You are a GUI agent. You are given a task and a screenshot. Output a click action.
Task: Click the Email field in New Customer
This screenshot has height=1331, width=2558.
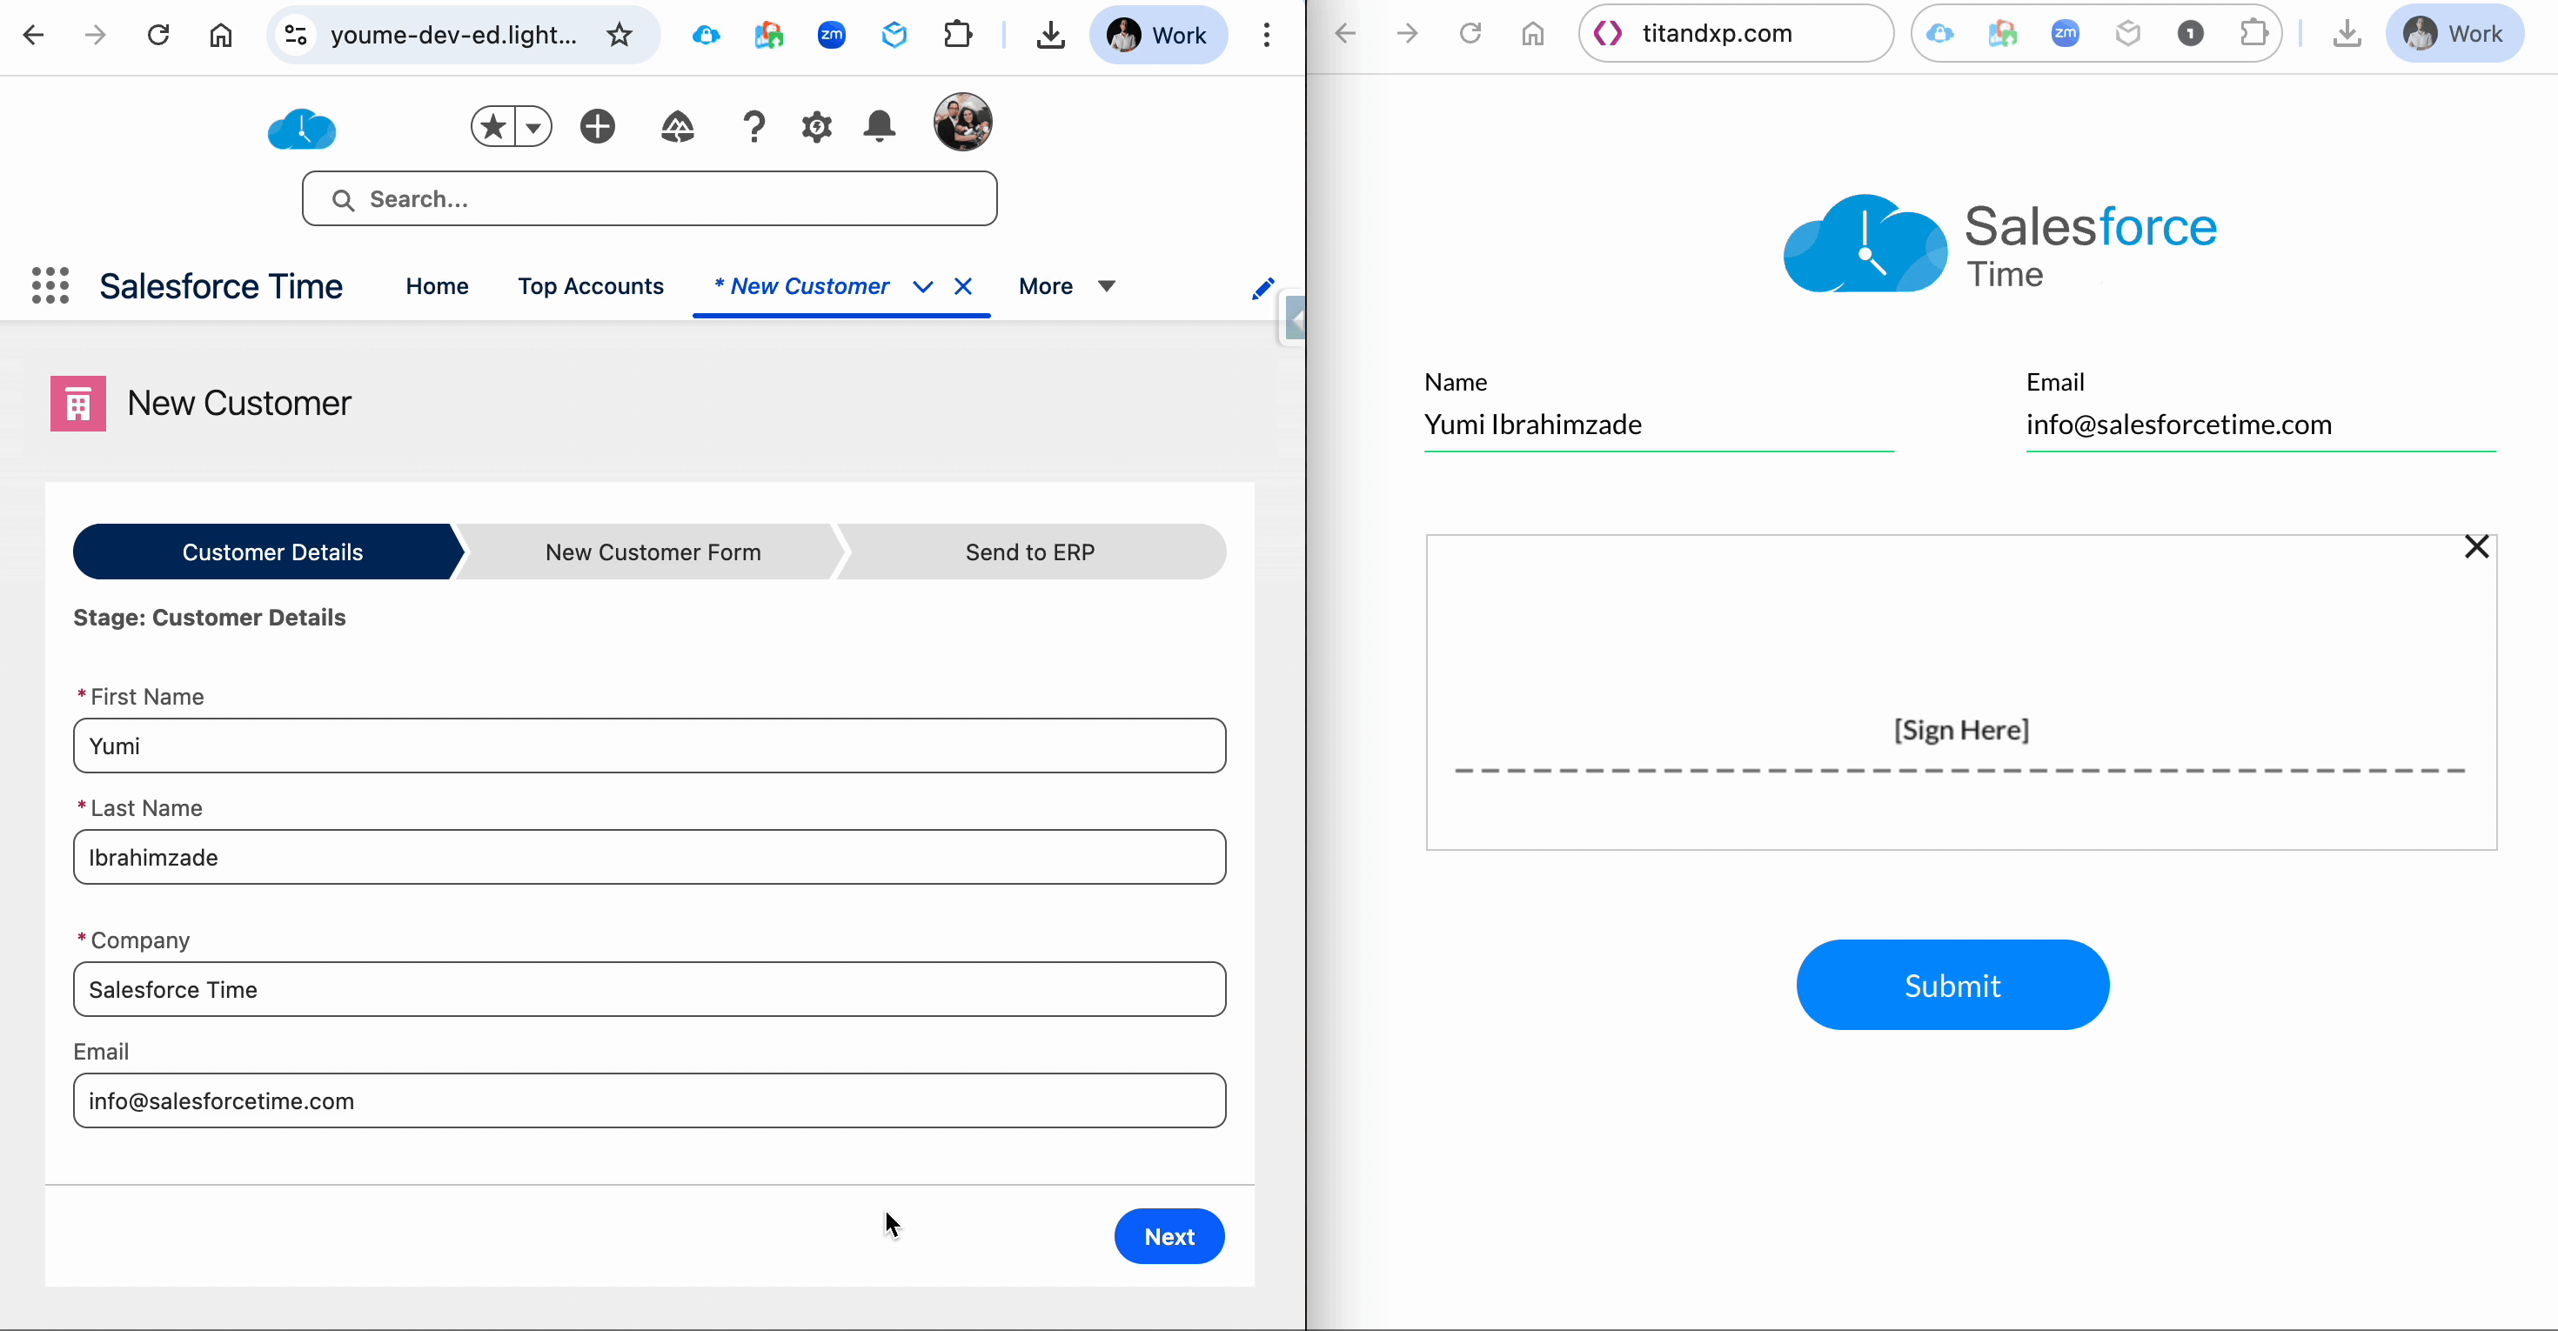649,1100
